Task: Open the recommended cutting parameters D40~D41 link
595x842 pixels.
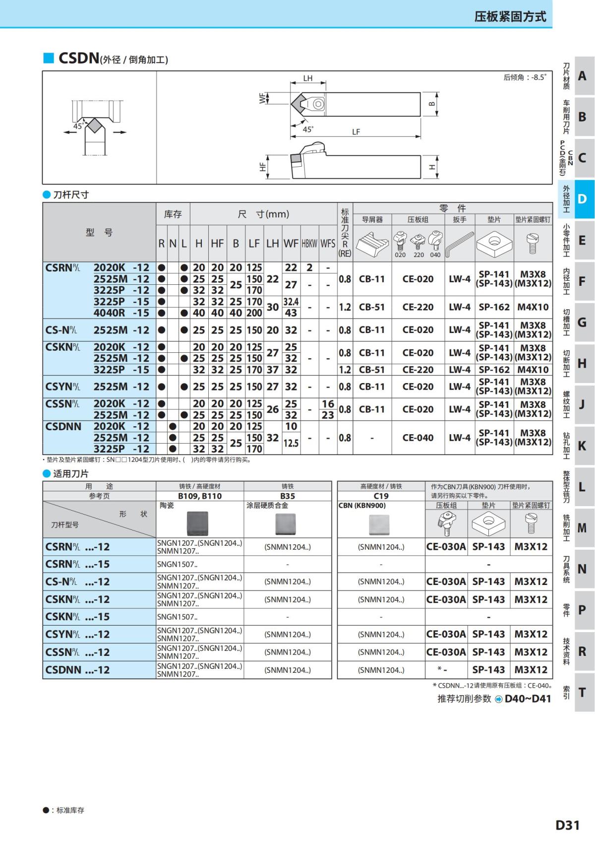Action: pos(528,699)
